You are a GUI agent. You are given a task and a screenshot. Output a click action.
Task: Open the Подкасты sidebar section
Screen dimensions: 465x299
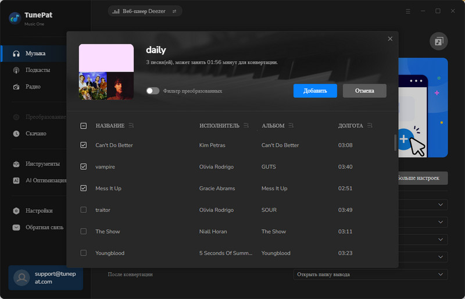(x=38, y=70)
